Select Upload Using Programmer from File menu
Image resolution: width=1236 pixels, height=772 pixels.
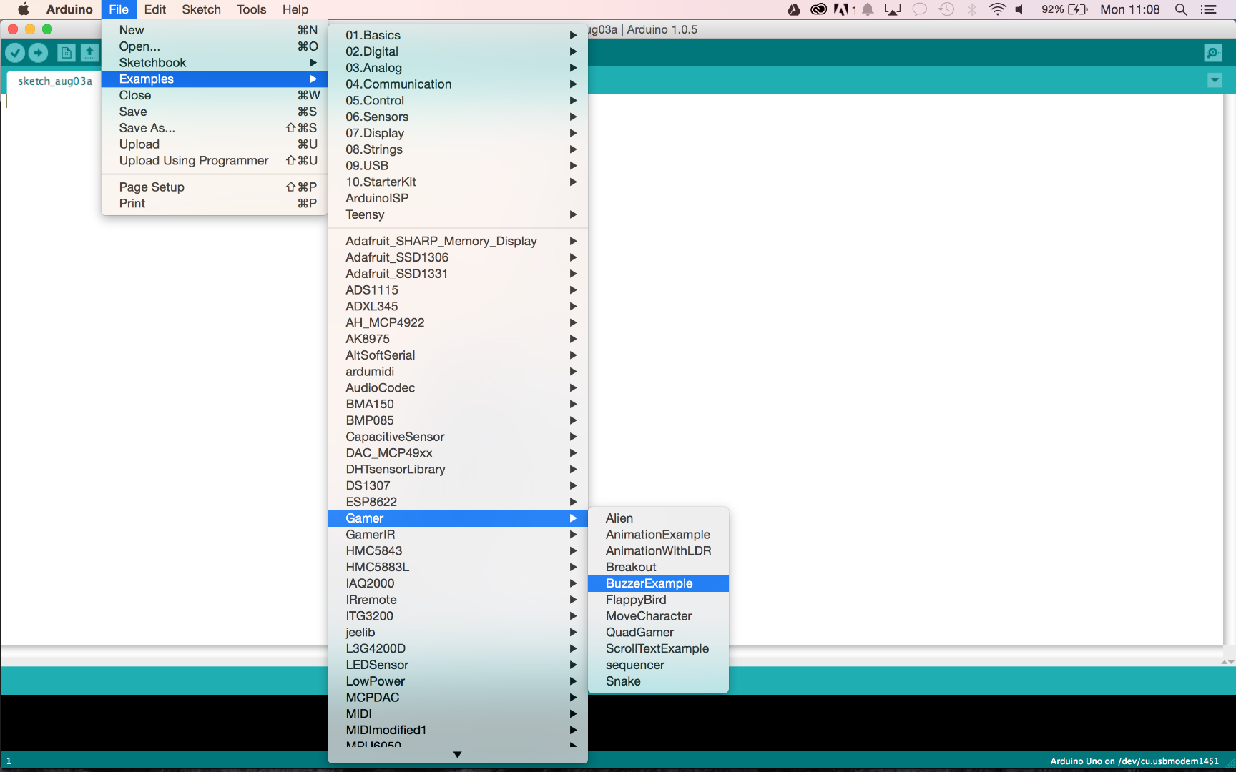194,160
